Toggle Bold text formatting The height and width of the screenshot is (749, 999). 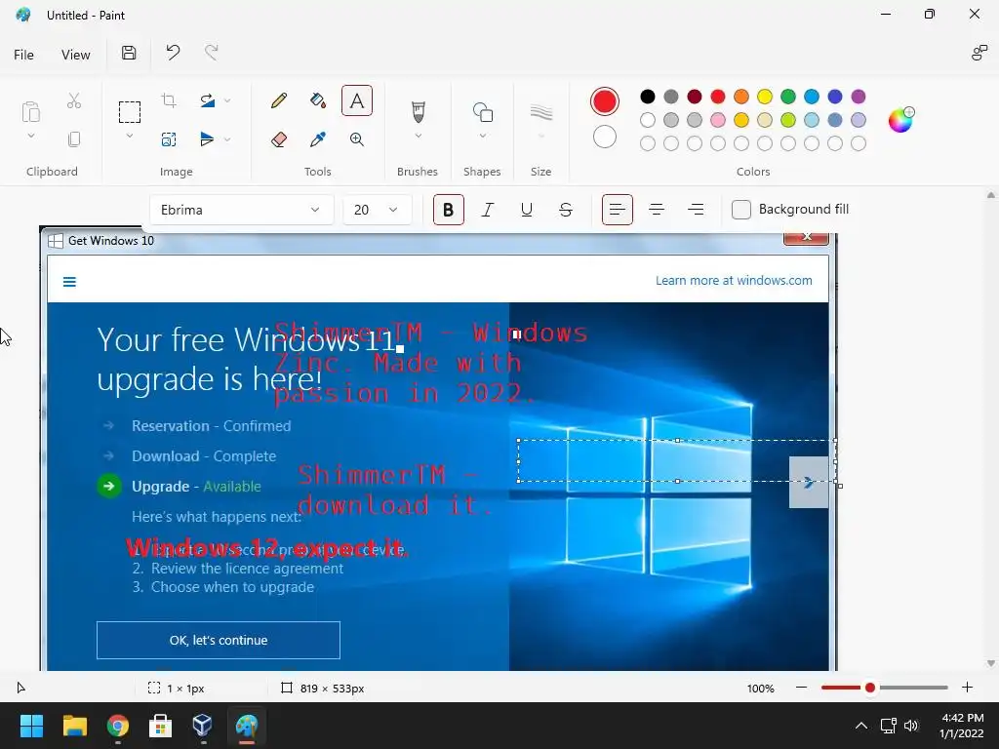(449, 210)
